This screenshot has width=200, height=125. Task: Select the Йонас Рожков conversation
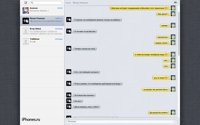[42, 21]
